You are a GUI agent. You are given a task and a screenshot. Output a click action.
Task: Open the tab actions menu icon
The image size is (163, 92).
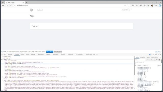(x=3, y=2)
